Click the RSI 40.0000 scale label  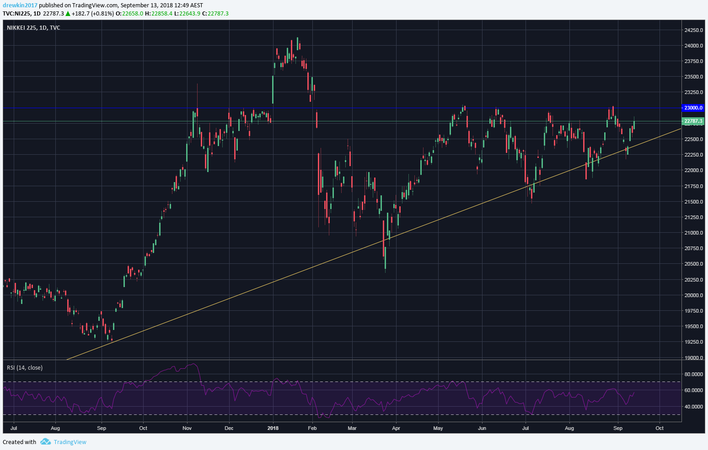[x=694, y=407]
